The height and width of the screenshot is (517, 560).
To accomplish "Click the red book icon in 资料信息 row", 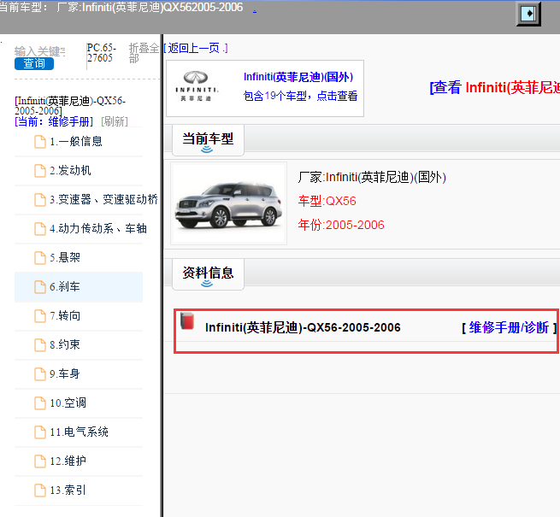I will [x=187, y=320].
